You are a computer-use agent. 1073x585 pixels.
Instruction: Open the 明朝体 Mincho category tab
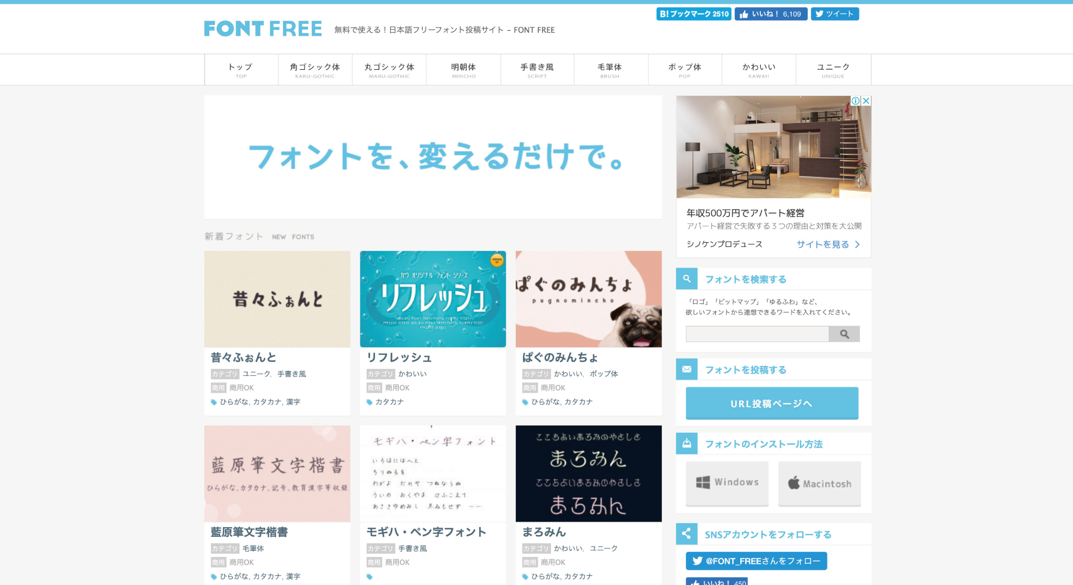click(463, 70)
